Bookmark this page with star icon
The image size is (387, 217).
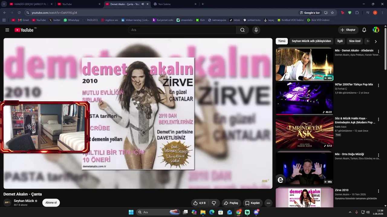tap(332, 13)
